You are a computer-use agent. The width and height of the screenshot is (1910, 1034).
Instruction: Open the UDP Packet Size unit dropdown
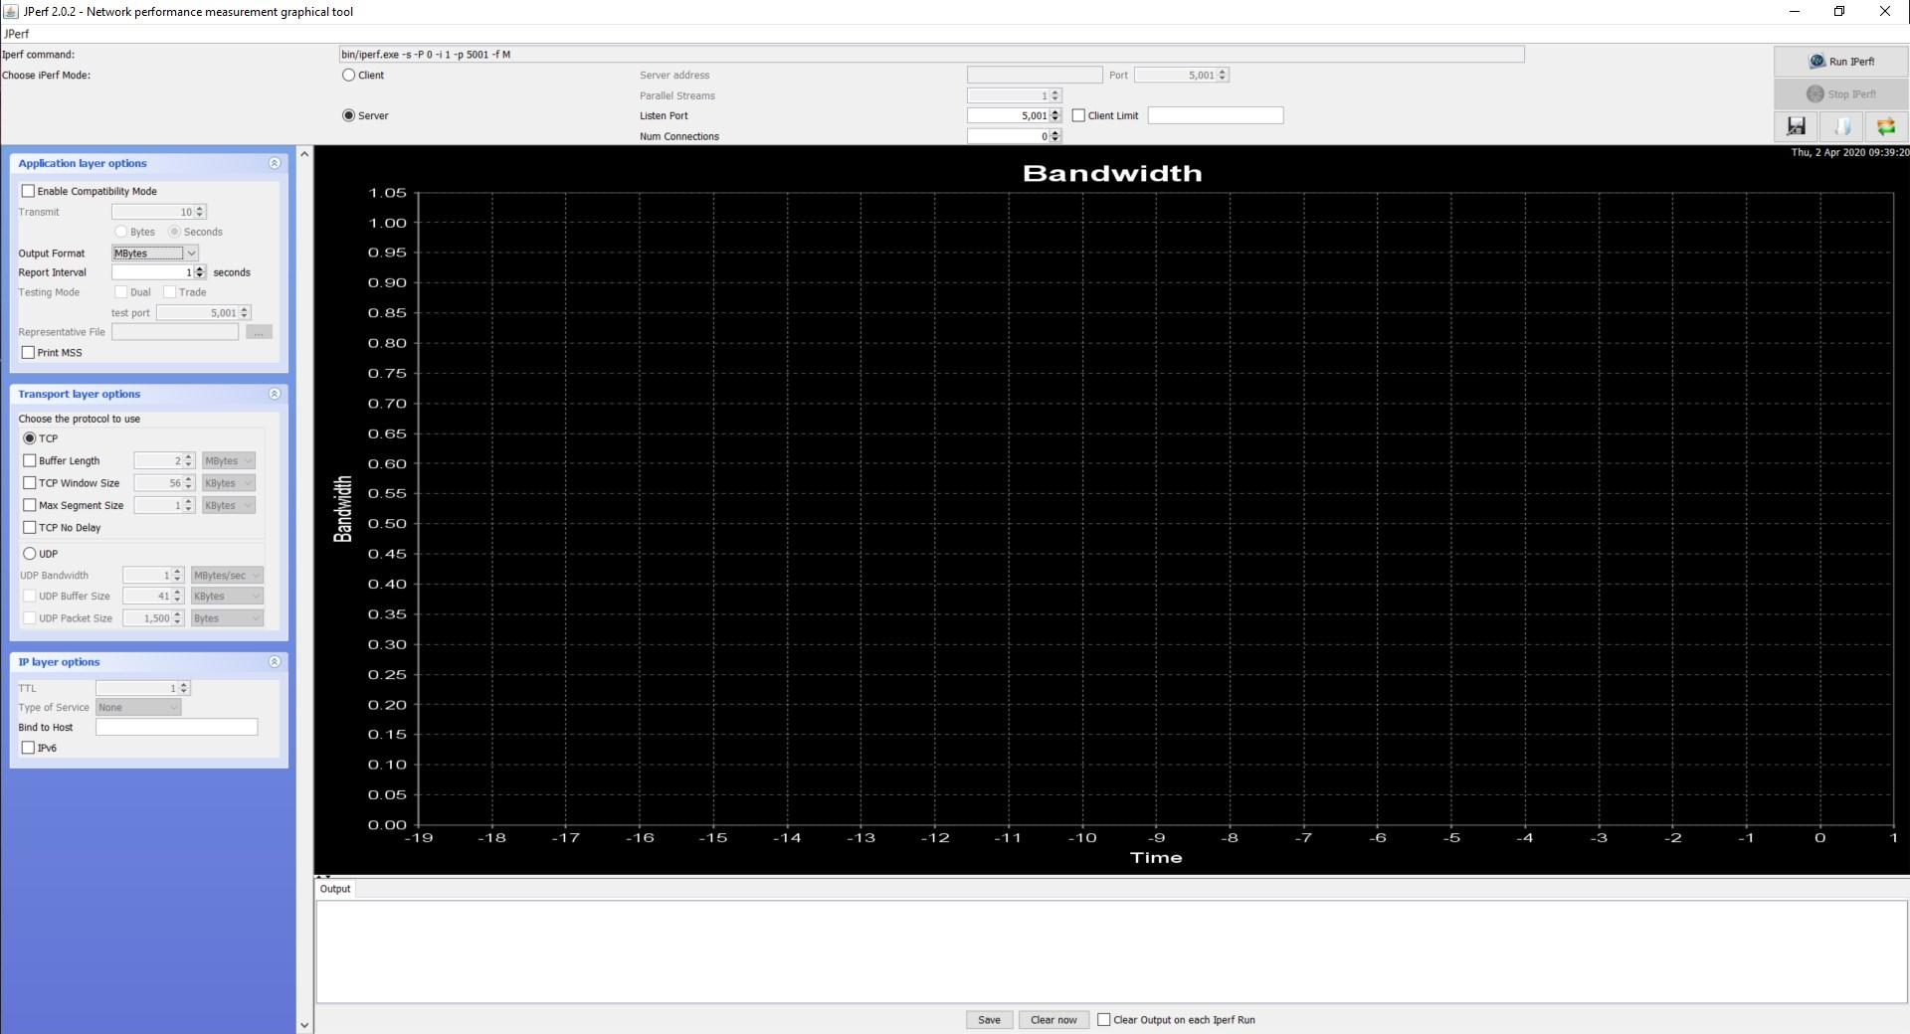click(227, 618)
